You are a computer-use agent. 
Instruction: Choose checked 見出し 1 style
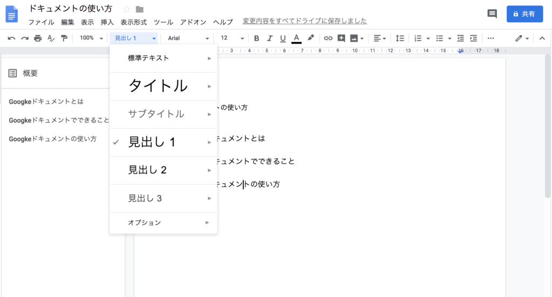[163, 143]
